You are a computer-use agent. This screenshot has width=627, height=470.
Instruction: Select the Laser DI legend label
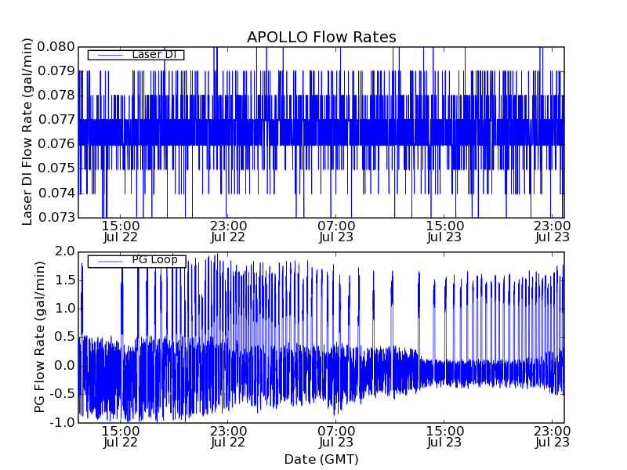tap(154, 54)
